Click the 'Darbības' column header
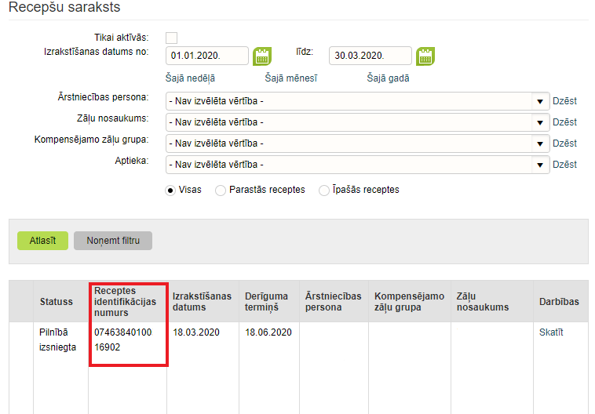 click(x=560, y=302)
